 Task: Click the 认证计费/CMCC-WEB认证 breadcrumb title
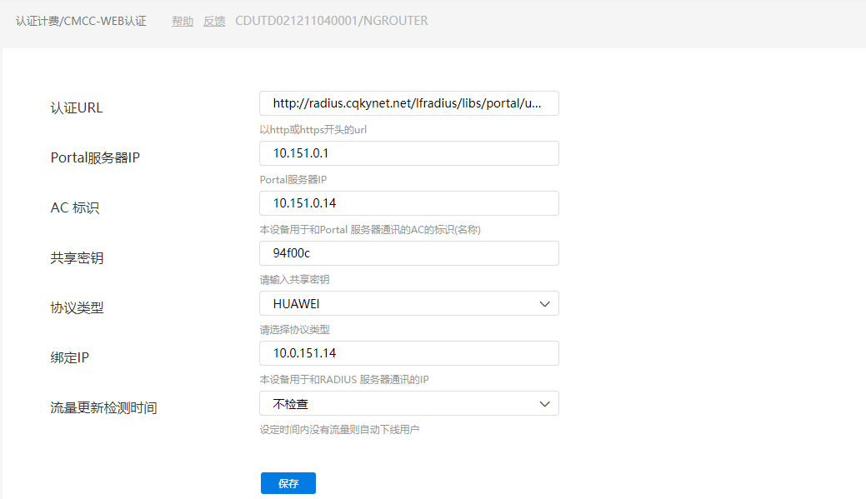pyautogui.click(x=81, y=21)
